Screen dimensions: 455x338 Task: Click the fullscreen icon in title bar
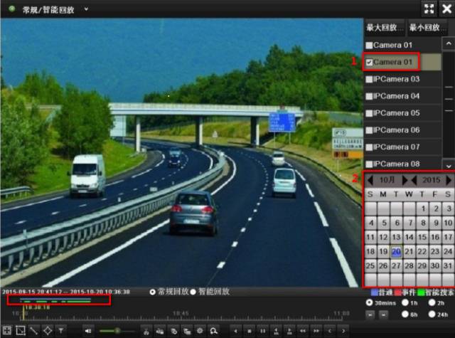click(429, 9)
